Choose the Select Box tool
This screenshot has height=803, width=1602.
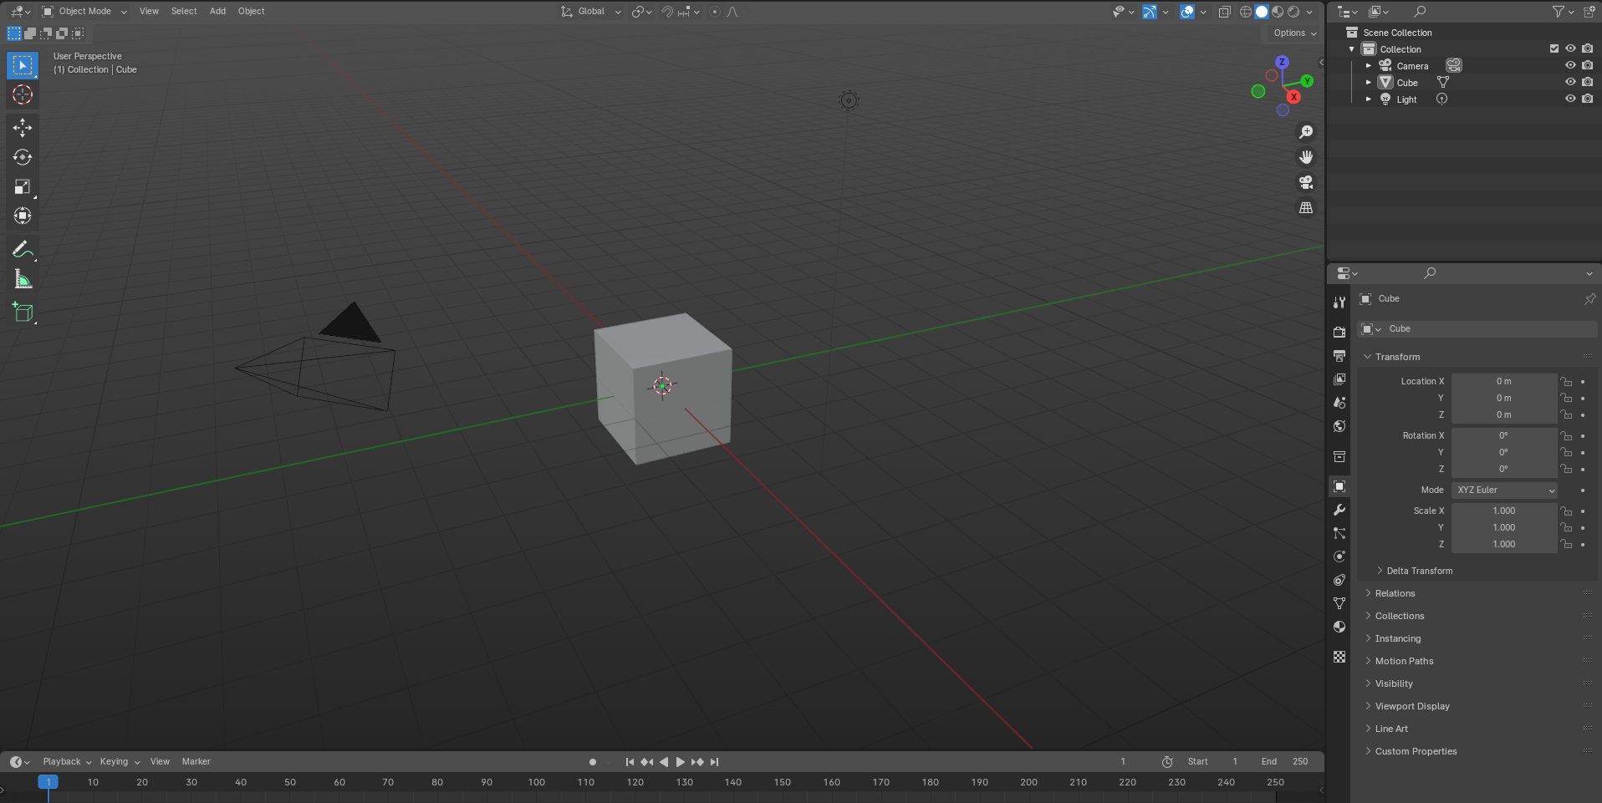[x=23, y=65]
